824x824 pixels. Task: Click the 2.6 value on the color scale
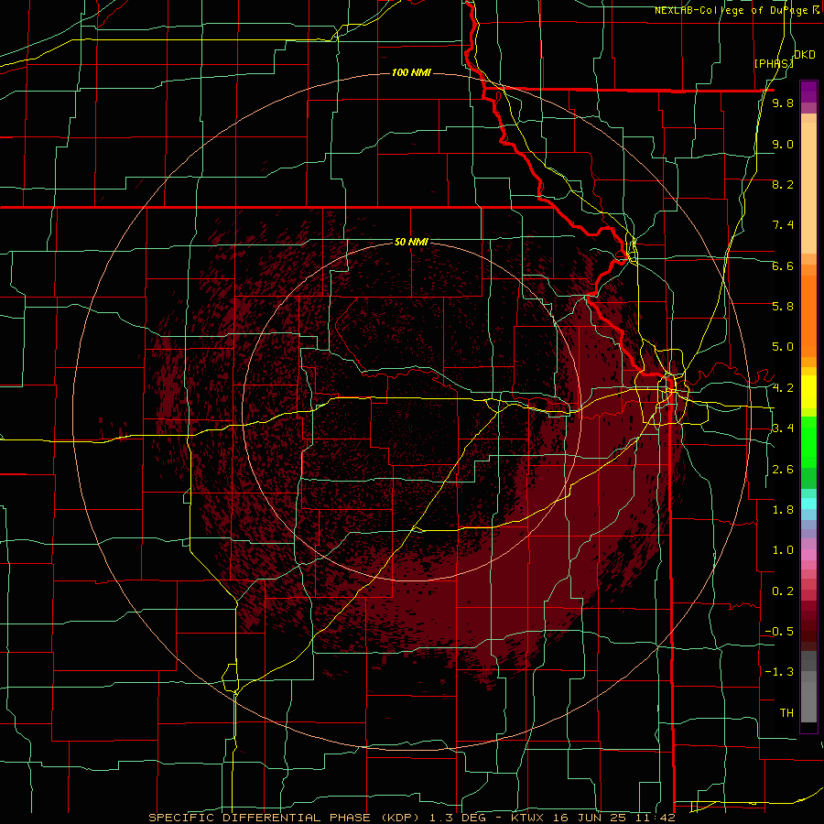point(783,470)
